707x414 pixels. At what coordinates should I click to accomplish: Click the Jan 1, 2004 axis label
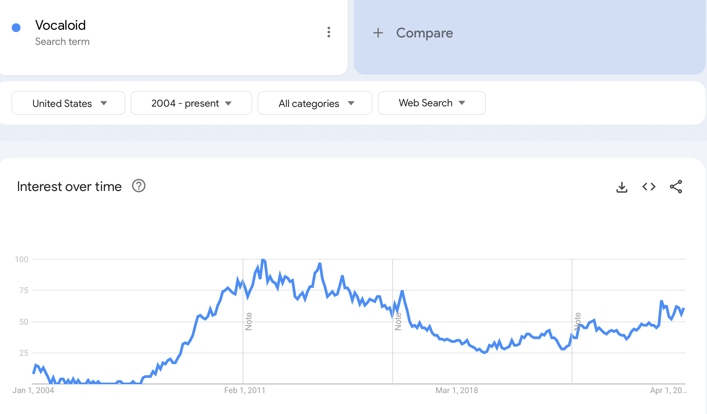(33, 390)
